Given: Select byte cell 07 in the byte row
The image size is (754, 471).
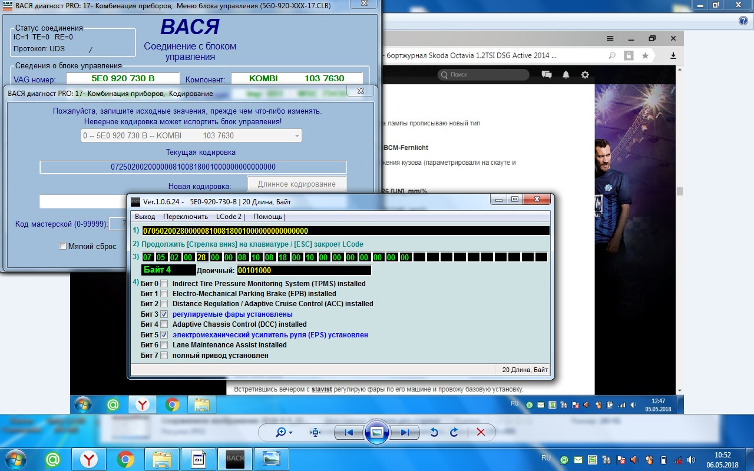Looking at the screenshot, I should (147, 257).
